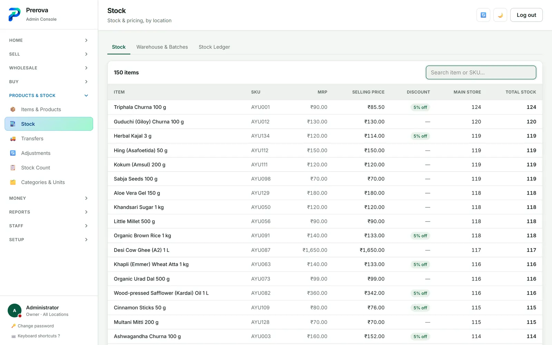Toggle dark mode with the moon icon
The width and height of the screenshot is (552, 345).
(x=500, y=15)
